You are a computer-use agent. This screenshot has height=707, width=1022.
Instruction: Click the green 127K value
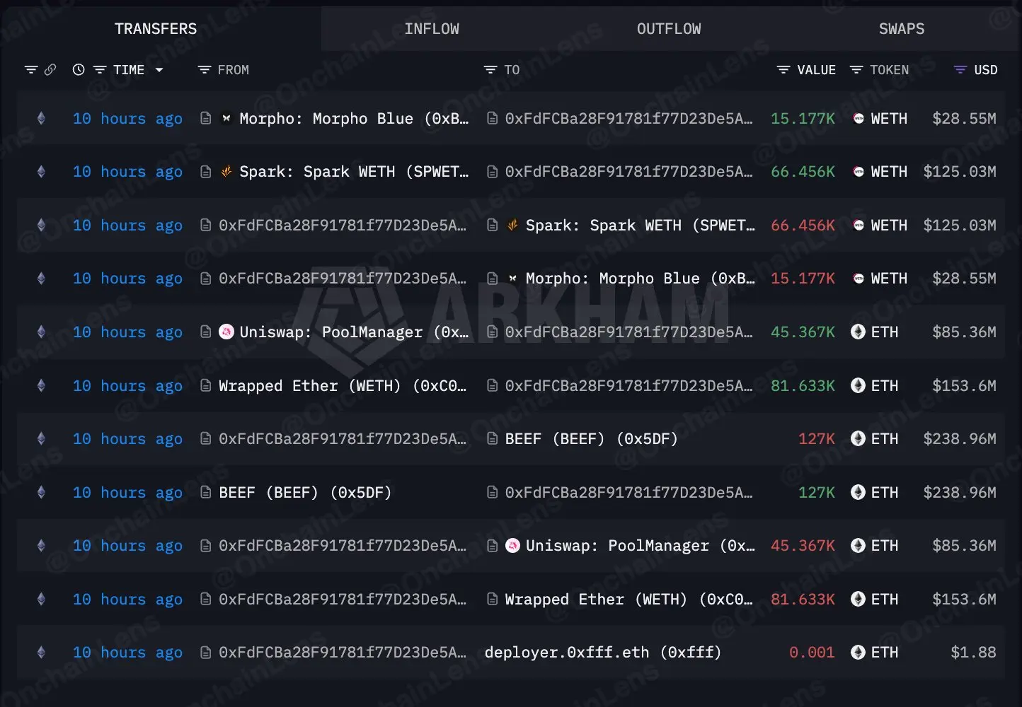click(817, 493)
